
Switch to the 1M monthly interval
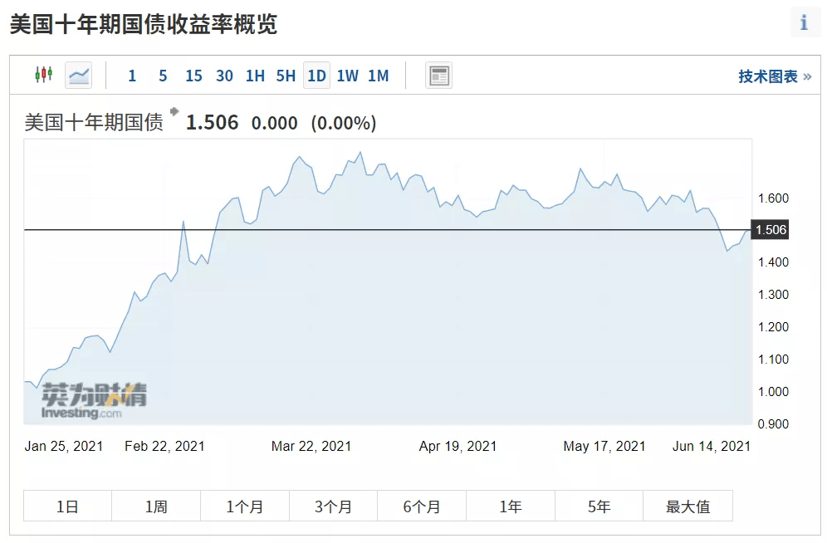(378, 76)
